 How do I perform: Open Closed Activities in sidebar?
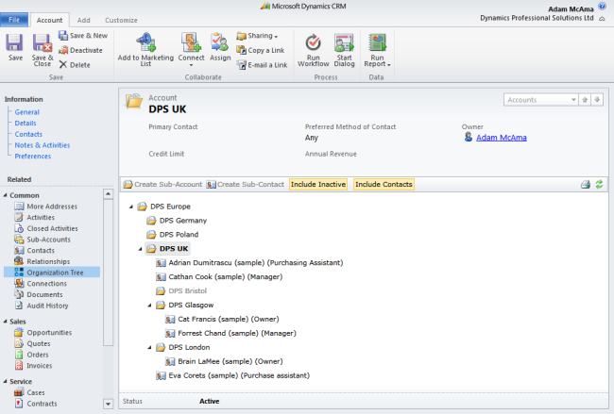(46, 228)
